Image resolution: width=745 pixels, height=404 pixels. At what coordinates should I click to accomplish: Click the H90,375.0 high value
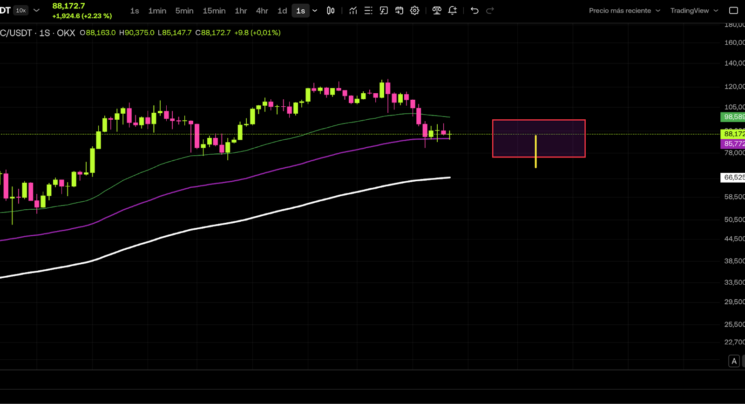(137, 33)
